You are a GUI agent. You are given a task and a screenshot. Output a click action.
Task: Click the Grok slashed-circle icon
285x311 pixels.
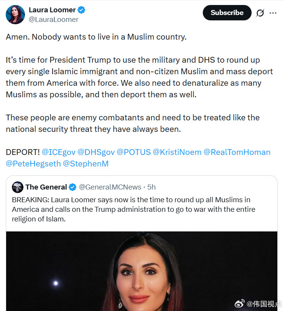(x=260, y=13)
